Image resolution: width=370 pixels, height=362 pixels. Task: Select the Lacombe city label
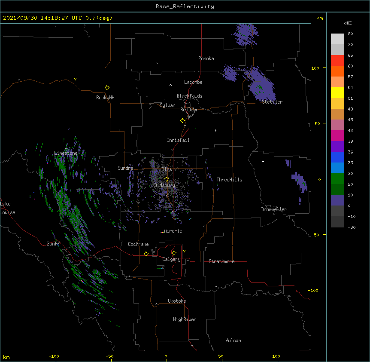193,82
